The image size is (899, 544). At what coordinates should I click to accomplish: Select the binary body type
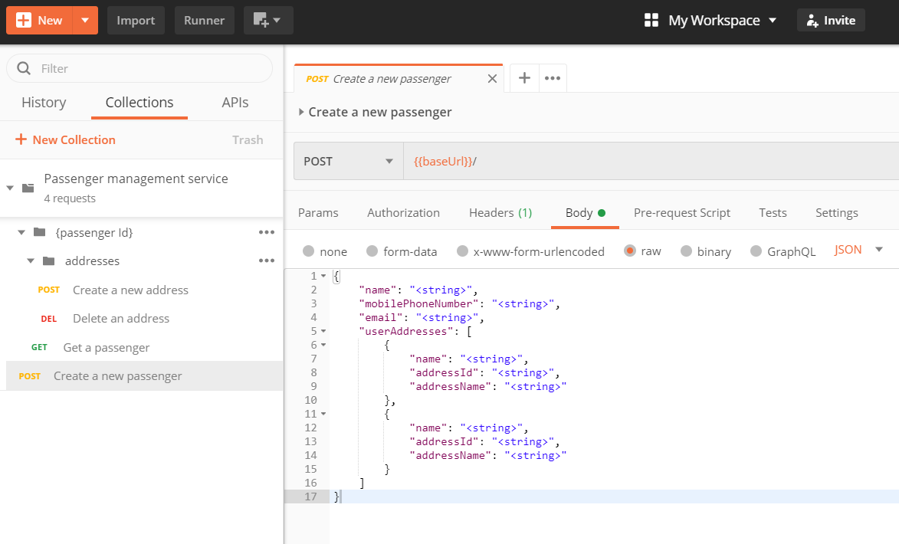[686, 251]
